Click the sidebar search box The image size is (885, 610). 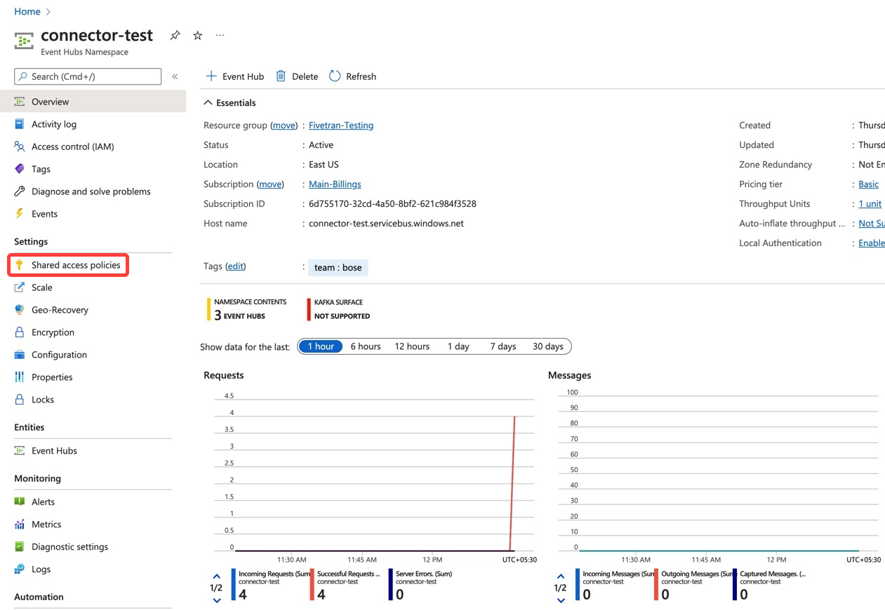[x=88, y=76]
